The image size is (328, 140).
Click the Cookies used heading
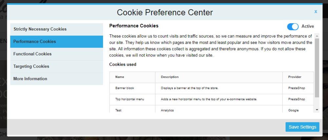click(123, 64)
